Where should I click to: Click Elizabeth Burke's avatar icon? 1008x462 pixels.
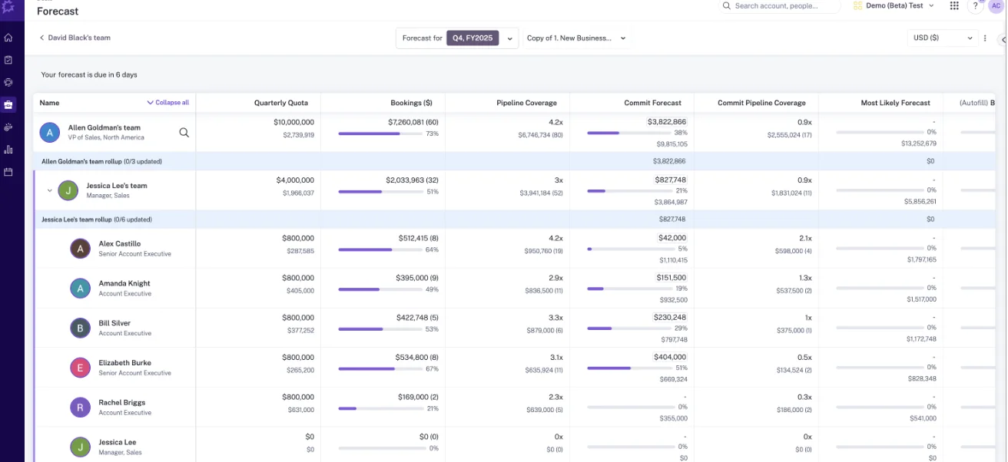80,368
